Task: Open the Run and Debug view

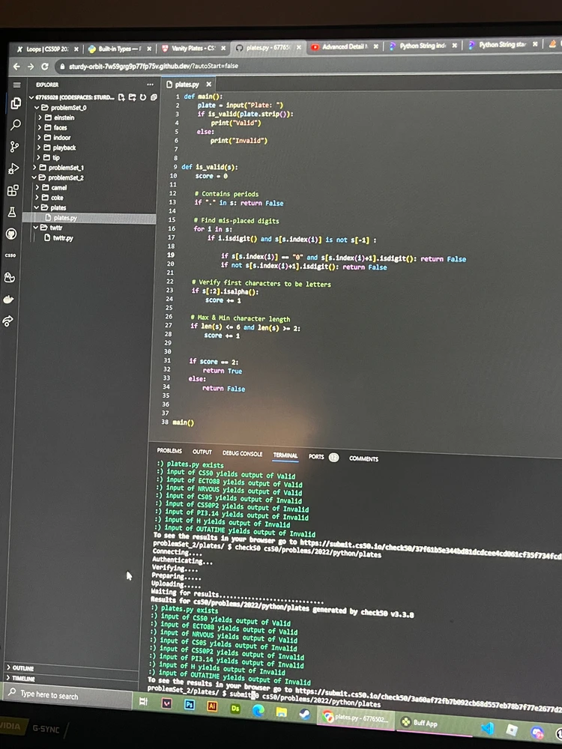Action: pos(13,168)
